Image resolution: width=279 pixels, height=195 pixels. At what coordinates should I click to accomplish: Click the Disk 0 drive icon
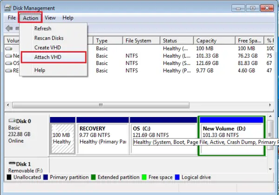pos(12,121)
